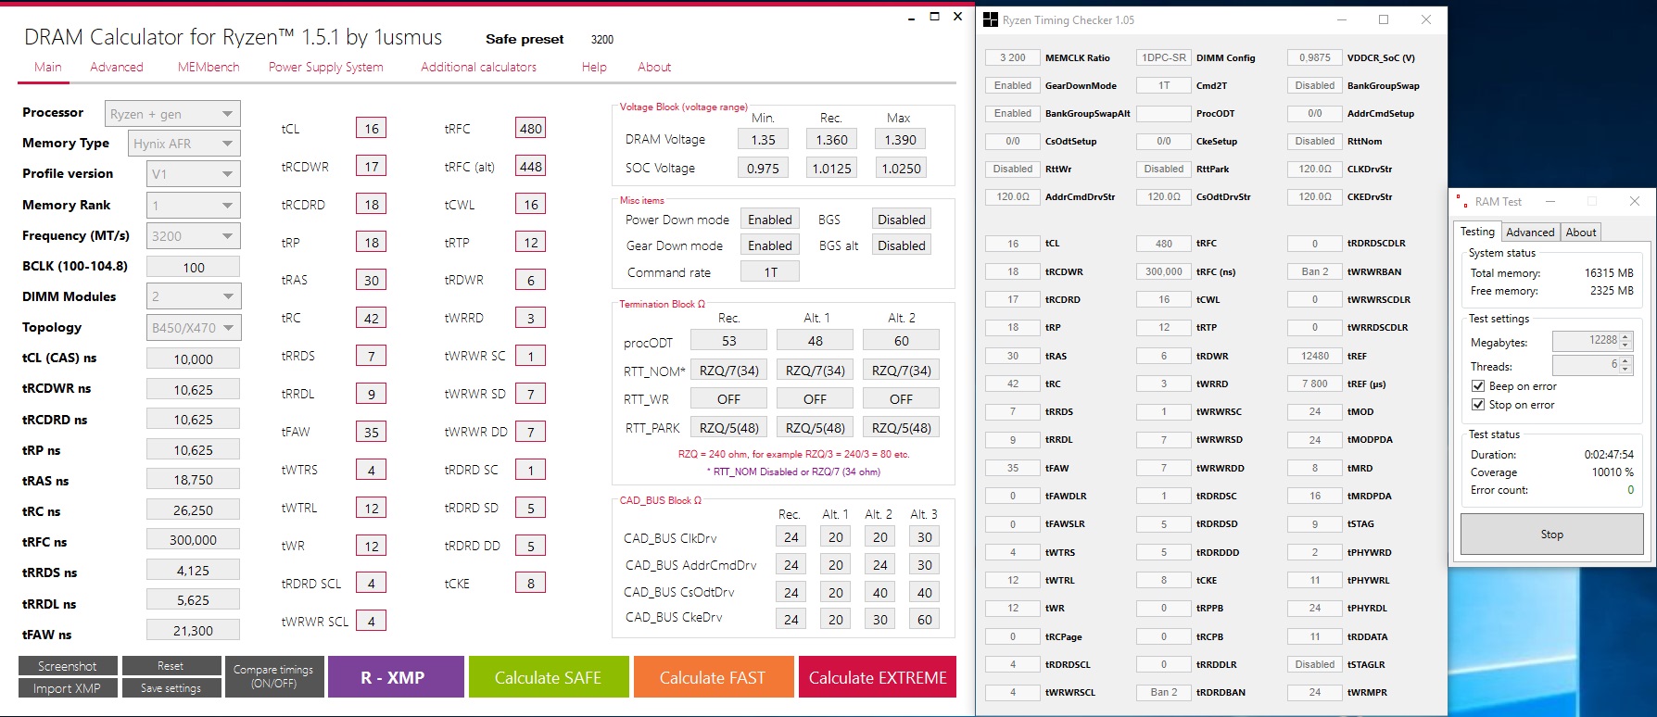Click Calculate EXTREME
This screenshot has width=1657, height=717.
tap(878, 677)
